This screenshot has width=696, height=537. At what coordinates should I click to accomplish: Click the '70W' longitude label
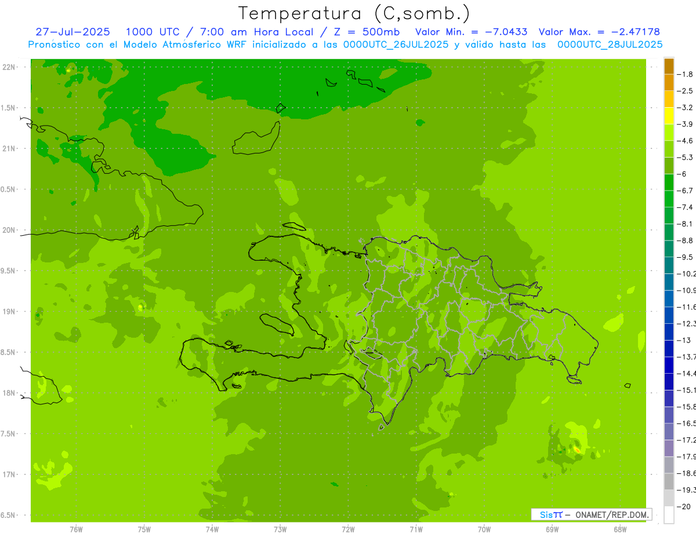point(484,529)
